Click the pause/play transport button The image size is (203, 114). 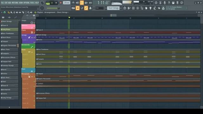pos(52,3)
